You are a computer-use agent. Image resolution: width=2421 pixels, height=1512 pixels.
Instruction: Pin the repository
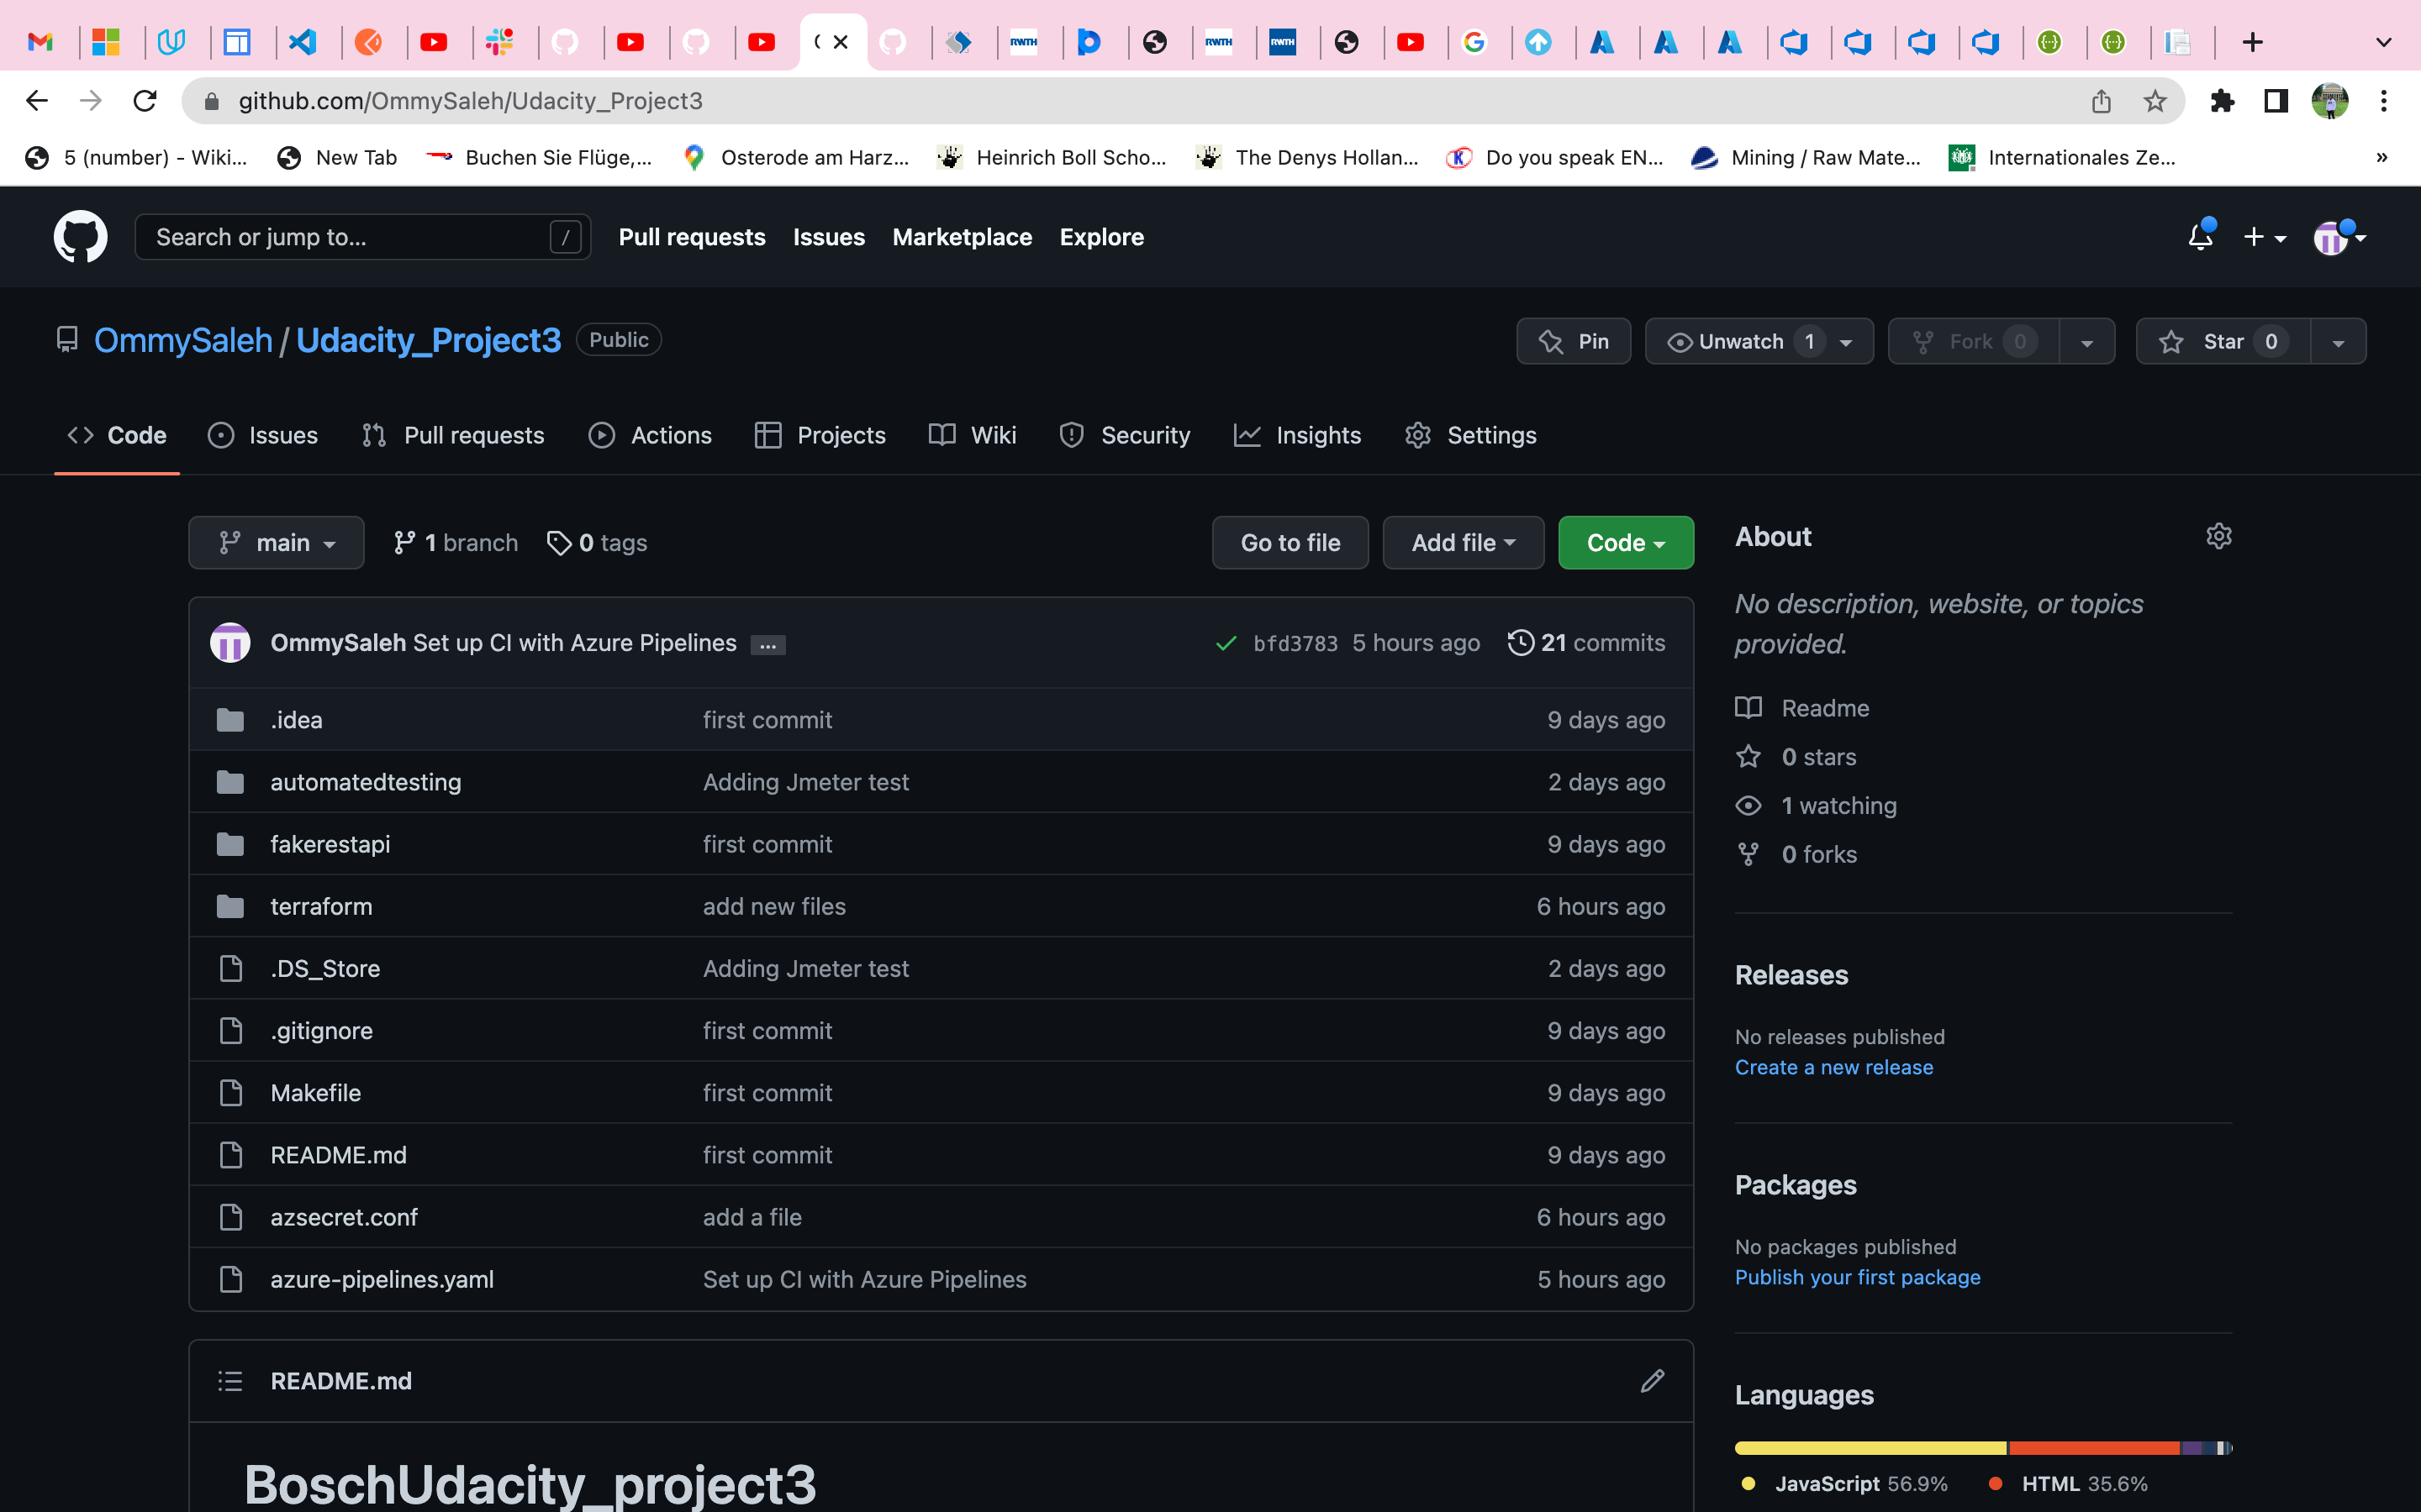(x=1573, y=341)
